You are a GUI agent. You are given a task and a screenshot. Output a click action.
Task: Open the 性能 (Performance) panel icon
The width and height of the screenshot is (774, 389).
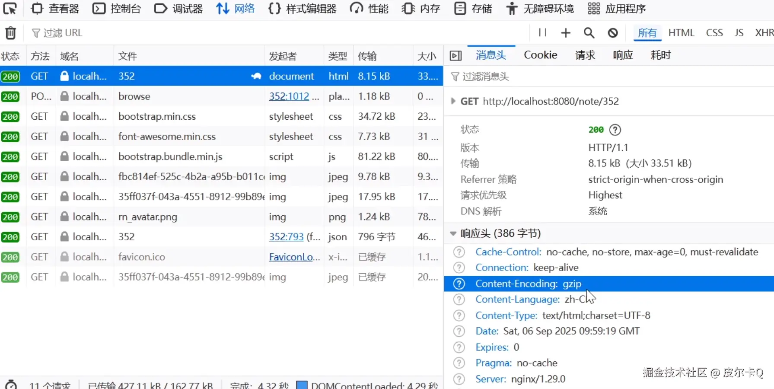356,8
